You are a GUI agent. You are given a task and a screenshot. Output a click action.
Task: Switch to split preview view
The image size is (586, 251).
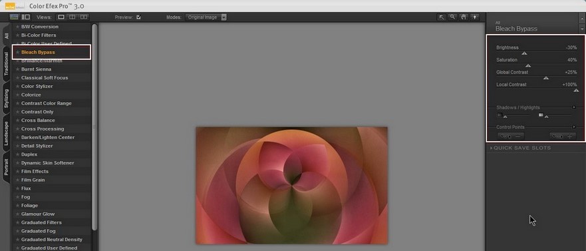(72, 17)
